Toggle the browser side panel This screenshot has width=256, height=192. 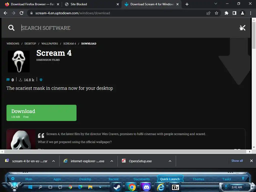234,13
